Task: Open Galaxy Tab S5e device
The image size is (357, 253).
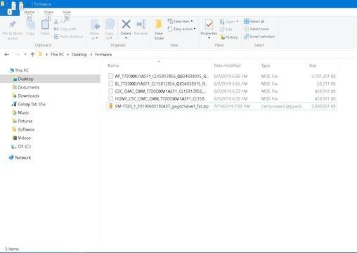Action: pyautogui.click(x=28, y=104)
